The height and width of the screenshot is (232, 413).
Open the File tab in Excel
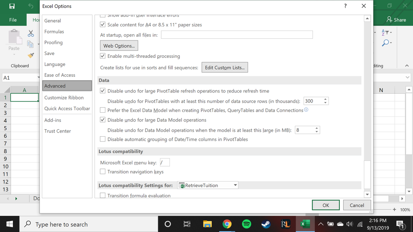pyautogui.click(x=13, y=20)
